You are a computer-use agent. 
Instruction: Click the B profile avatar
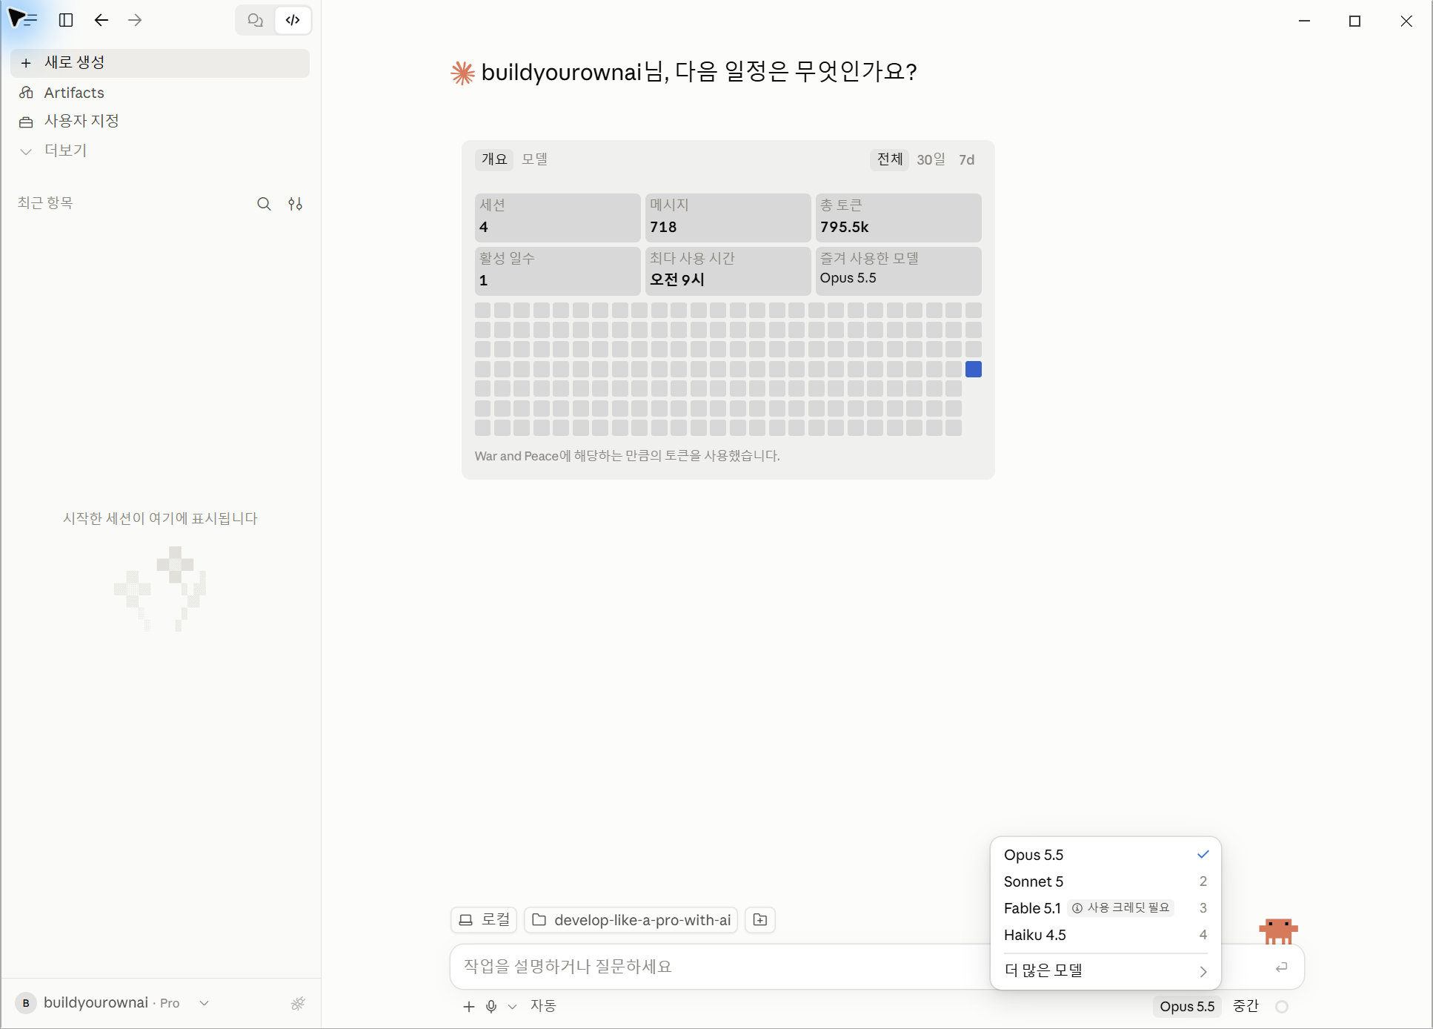click(x=26, y=1003)
